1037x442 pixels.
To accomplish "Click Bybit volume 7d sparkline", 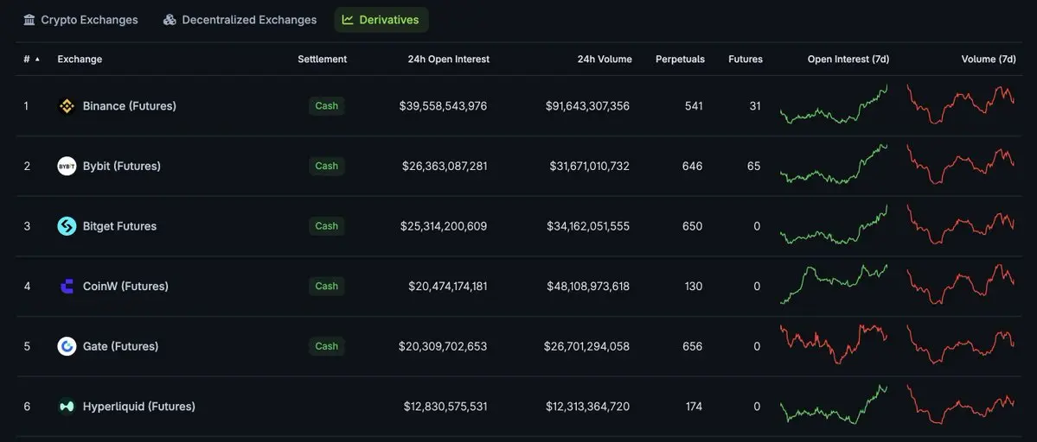I will pos(960,164).
